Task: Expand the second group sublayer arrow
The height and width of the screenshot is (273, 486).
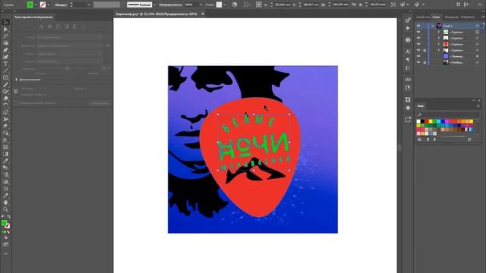Action: coord(439,38)
